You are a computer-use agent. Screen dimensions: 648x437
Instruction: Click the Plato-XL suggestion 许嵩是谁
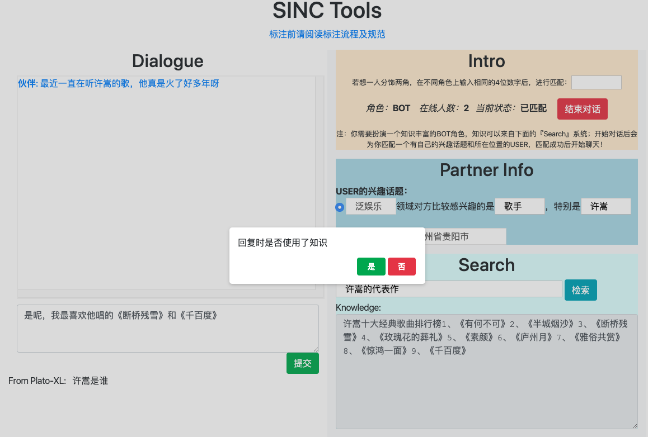tap(90, 381)
